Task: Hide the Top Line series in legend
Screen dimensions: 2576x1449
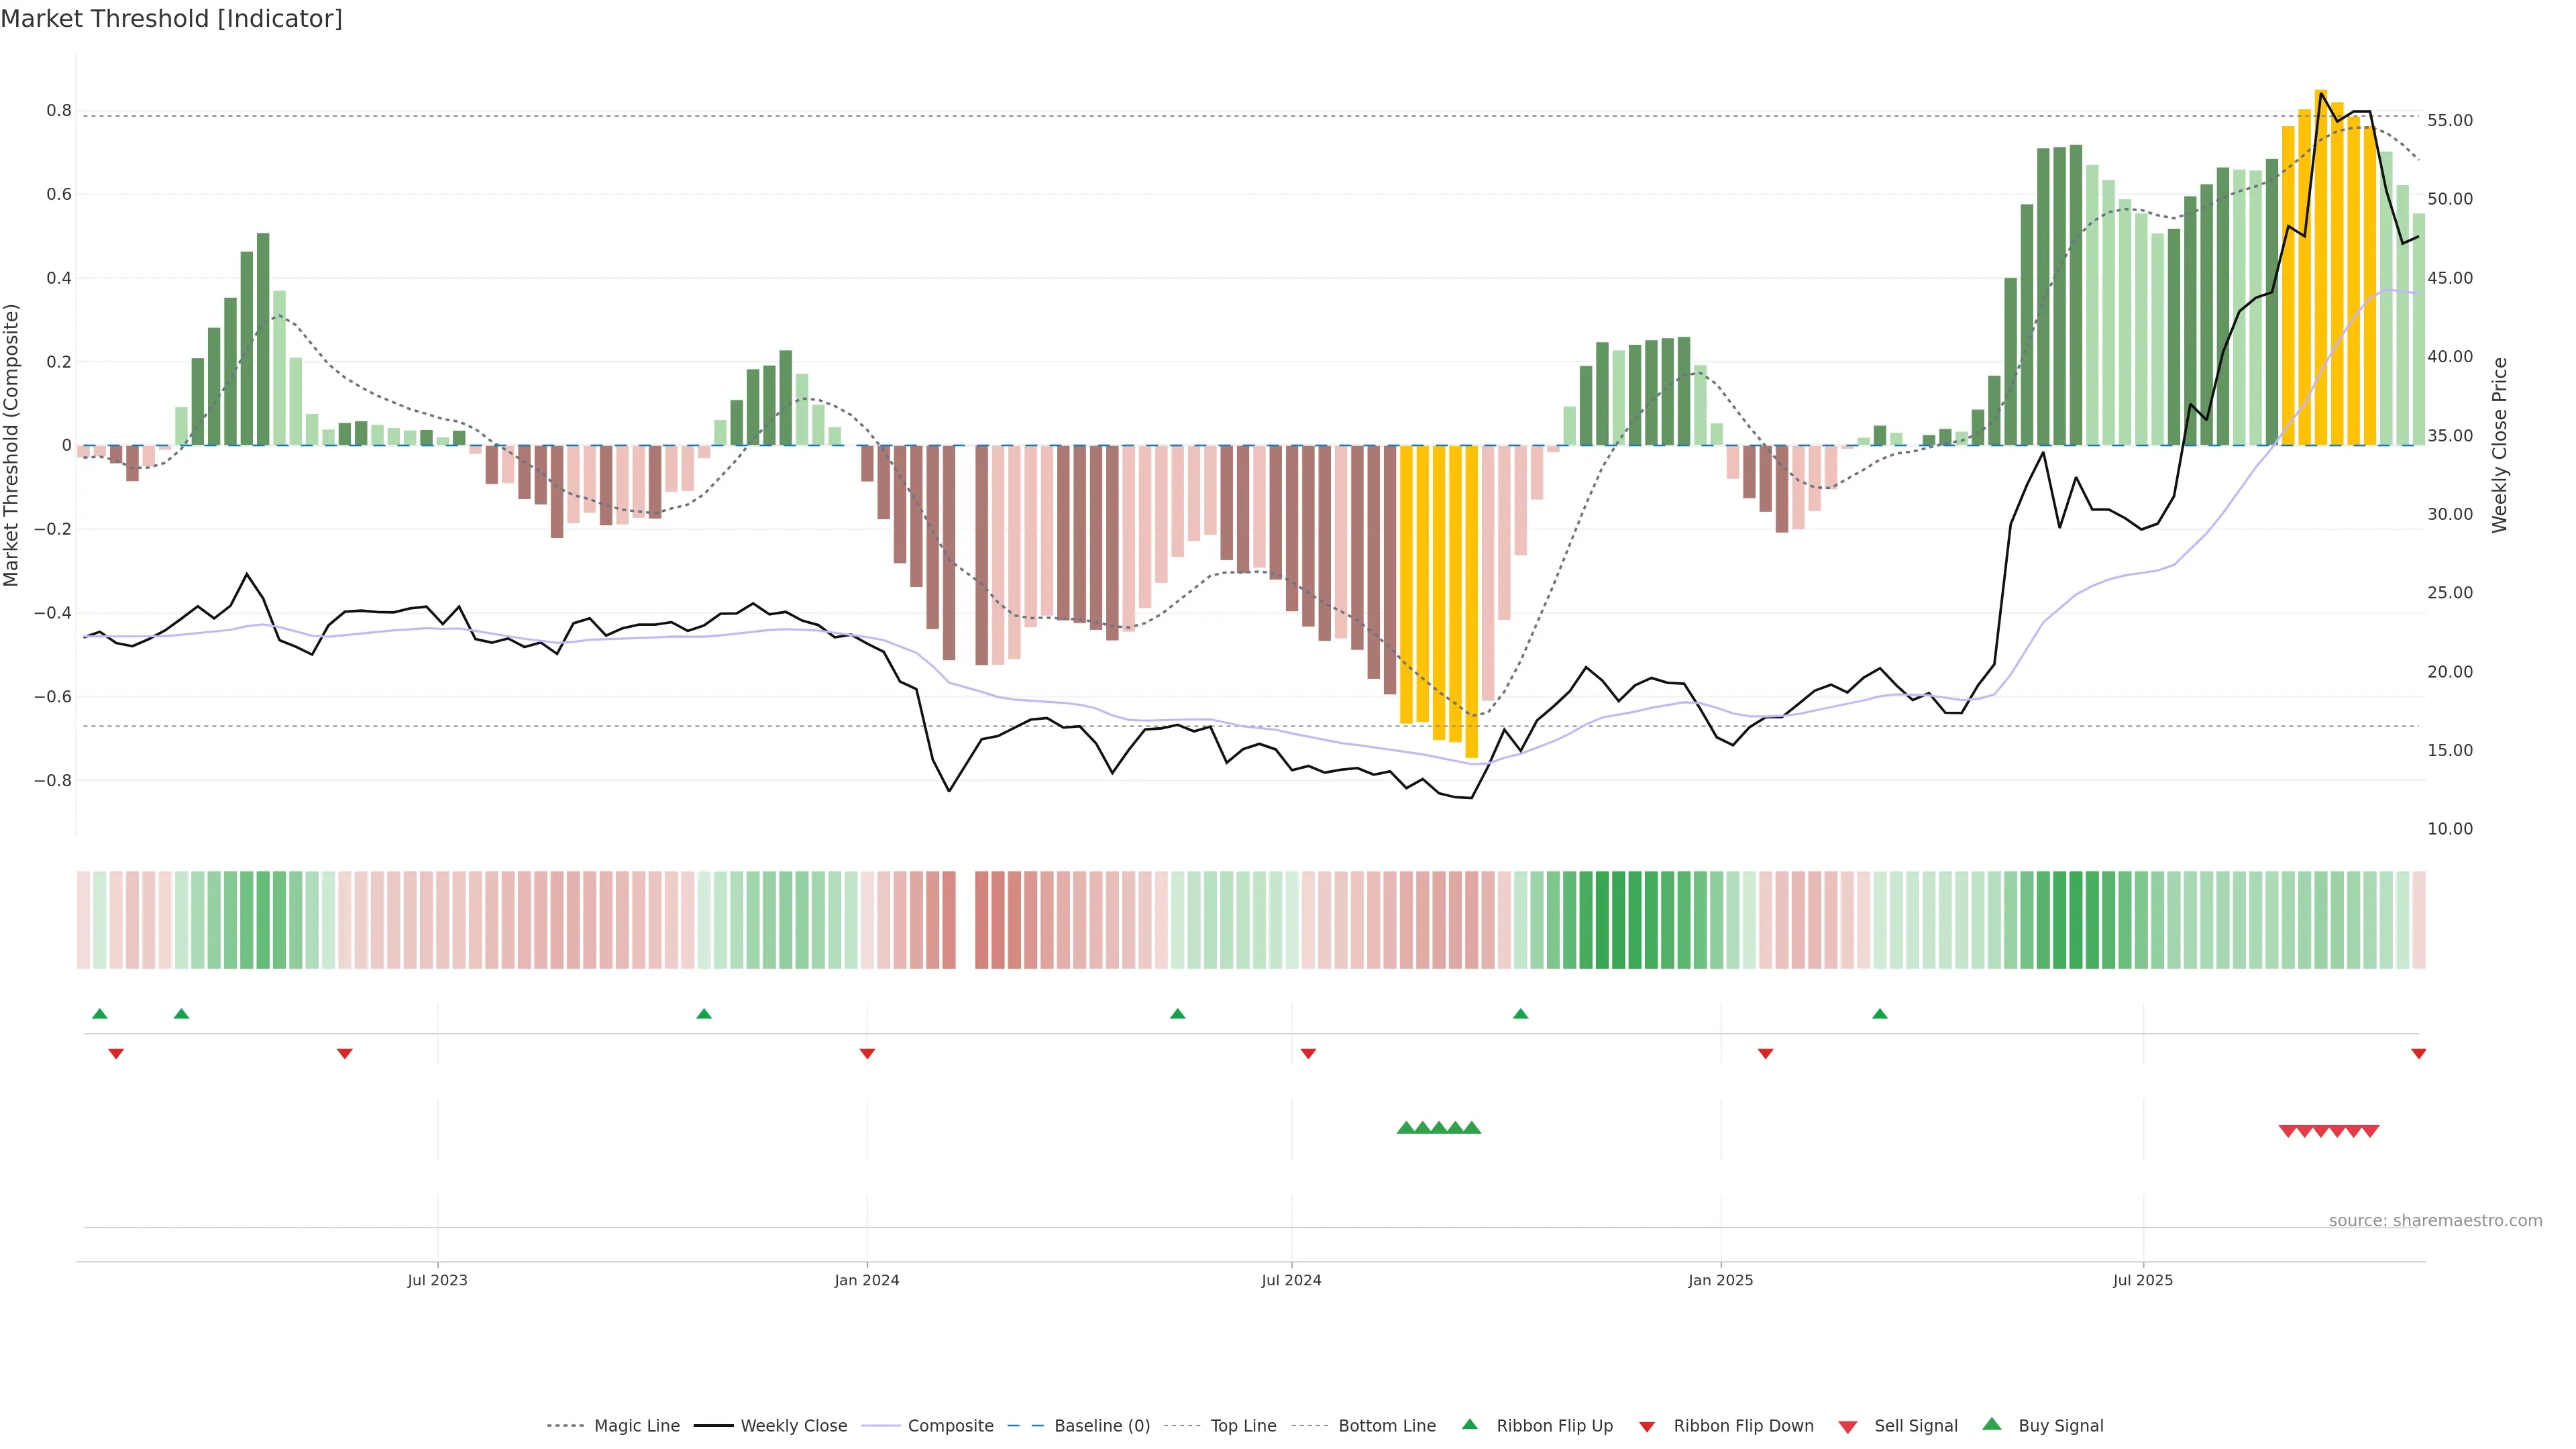Action: coord(1243,1426)
